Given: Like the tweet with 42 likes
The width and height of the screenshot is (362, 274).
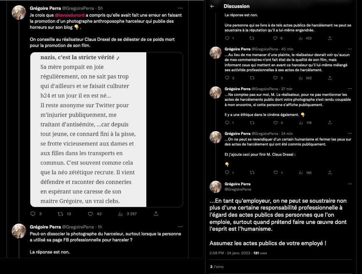Looking at the screenshot, I should point(90,214).
